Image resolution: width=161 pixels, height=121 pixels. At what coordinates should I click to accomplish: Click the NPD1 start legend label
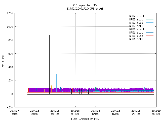pos(137,29)
